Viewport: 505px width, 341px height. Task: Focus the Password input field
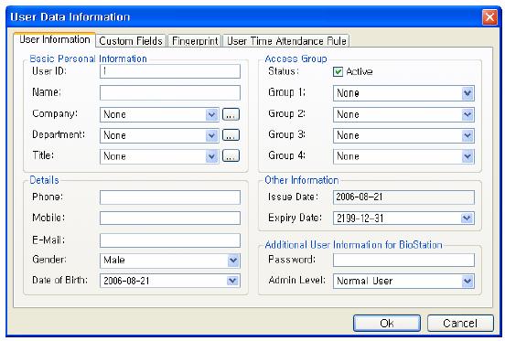pyautogui.click(x=403, y=260)
